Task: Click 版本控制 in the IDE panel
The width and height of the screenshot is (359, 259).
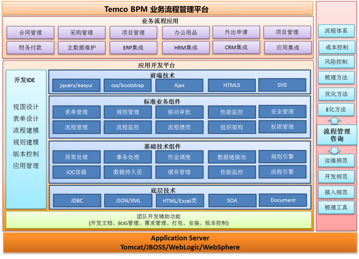Action: (x=26, y=154)
